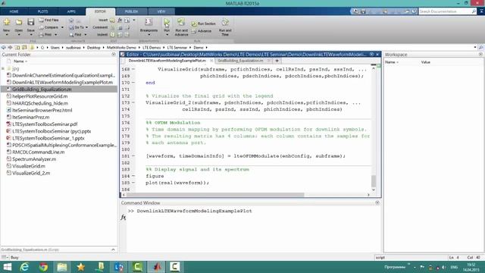Click the Windows Start button
The image size is (485, 273).
(7, 267)
